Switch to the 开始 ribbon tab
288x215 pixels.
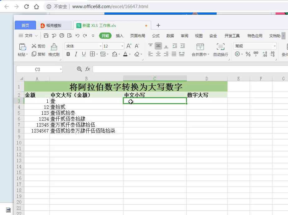pyautogui.click(x=105, y=36)
